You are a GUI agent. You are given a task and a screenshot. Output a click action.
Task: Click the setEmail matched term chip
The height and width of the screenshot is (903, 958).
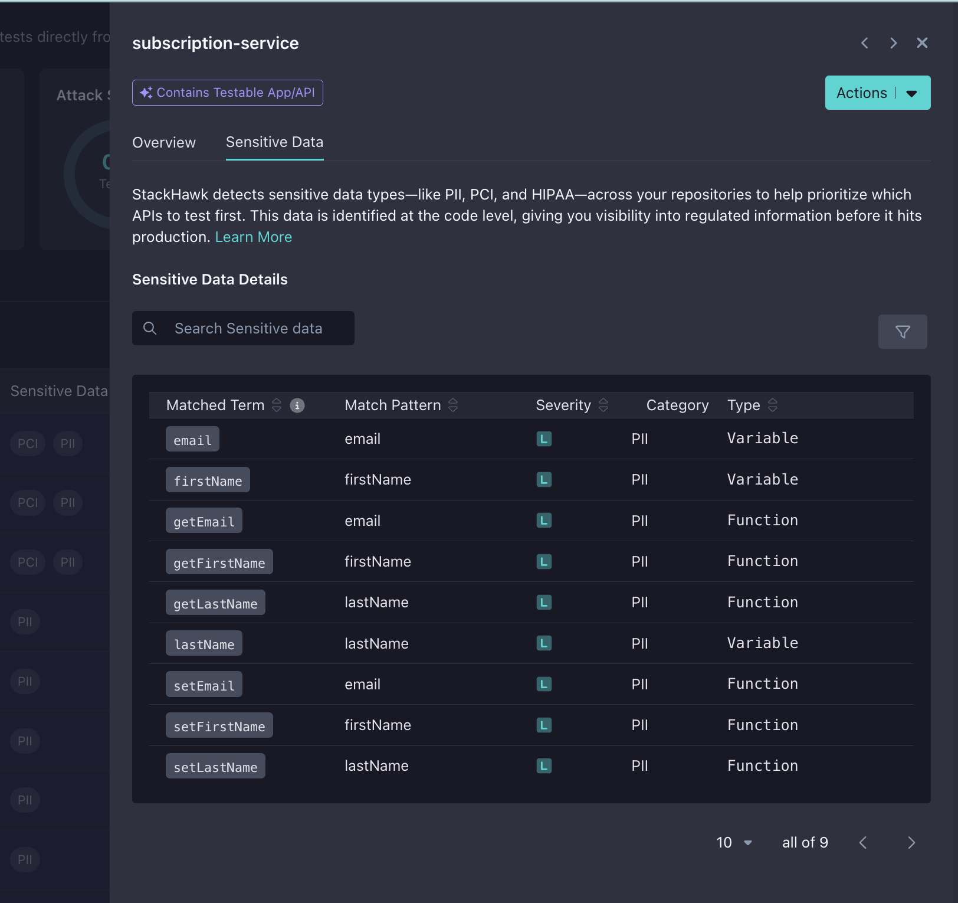pos(204,685)
